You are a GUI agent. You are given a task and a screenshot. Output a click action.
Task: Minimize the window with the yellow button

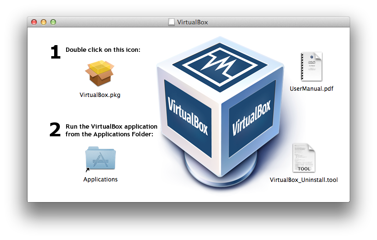[x=44, y=22]
